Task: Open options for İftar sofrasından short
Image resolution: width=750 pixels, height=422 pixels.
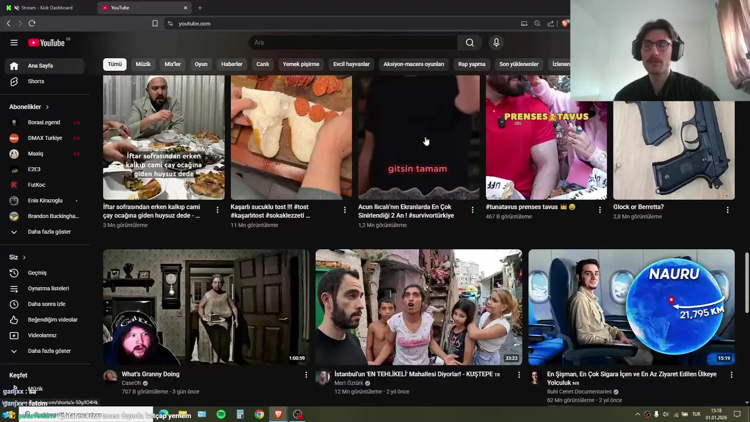Action: click(217, 210)
